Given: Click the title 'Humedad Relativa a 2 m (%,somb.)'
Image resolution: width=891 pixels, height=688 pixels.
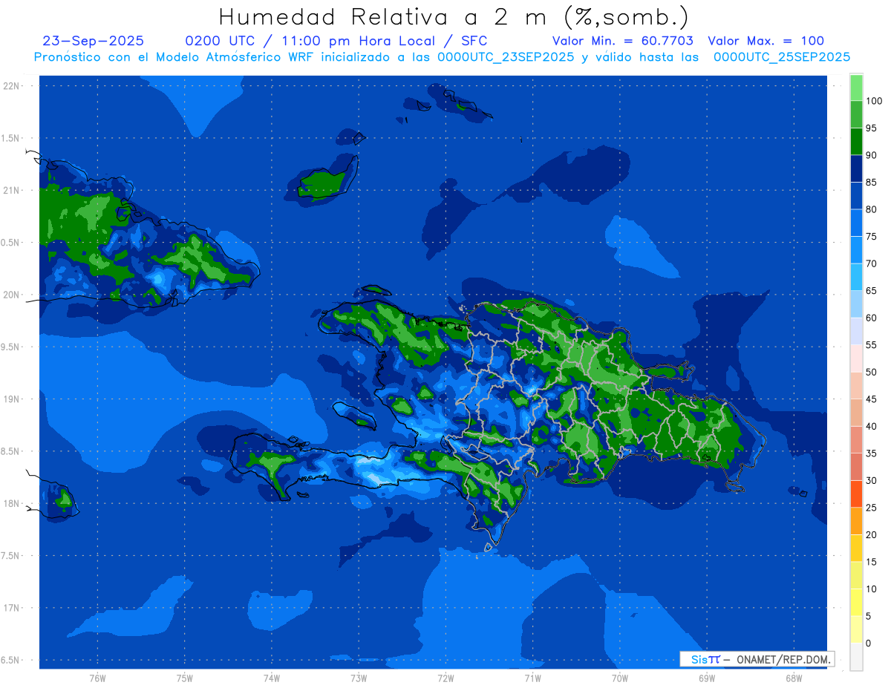Looking at the screenshot, I should [454, 16].
